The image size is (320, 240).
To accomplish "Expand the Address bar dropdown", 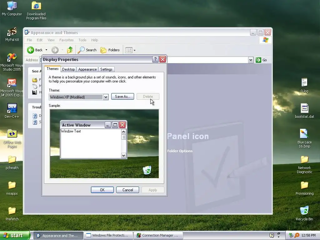I will [251, 60].
